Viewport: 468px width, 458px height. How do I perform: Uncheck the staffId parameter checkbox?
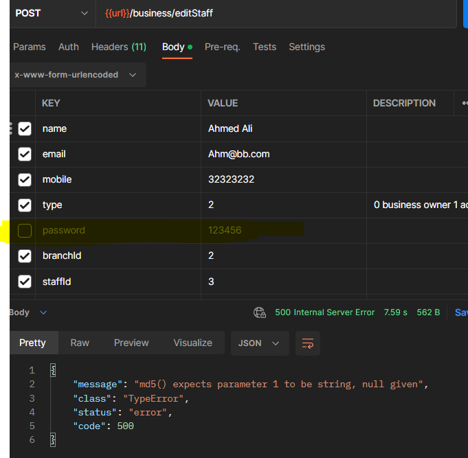pyautogui.click(x=25, y=282)
